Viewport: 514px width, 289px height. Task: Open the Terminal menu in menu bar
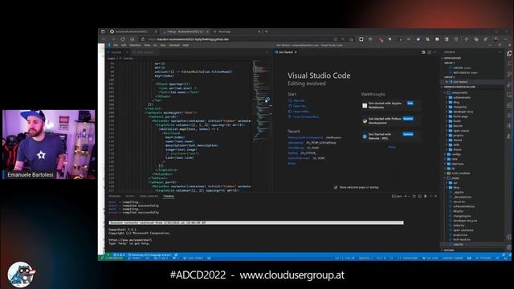(x=174, y=45)
